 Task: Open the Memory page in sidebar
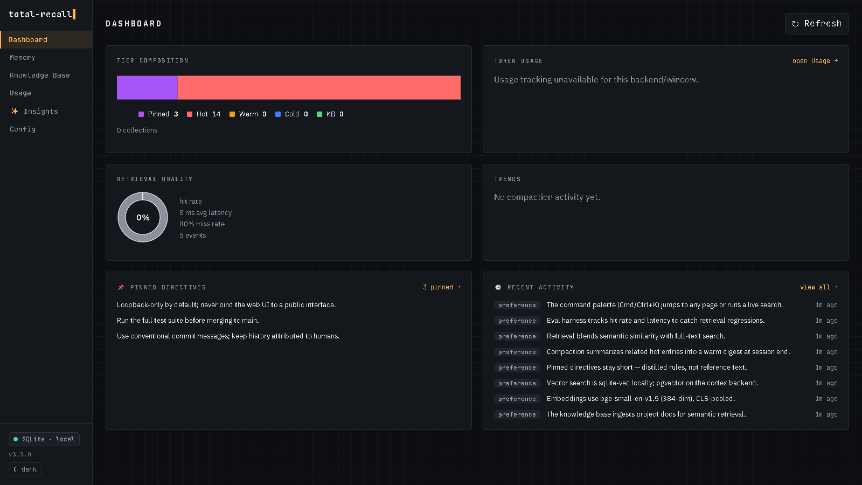click(x=46, y=58)
